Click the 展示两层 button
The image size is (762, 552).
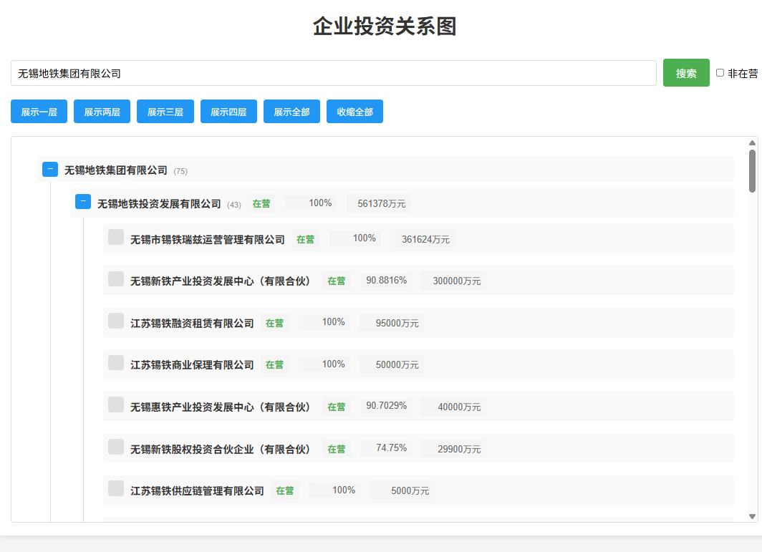(x=102, y=112)
